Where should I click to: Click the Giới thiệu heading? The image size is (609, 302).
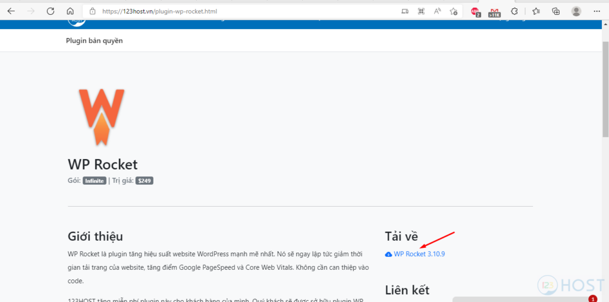96,236
